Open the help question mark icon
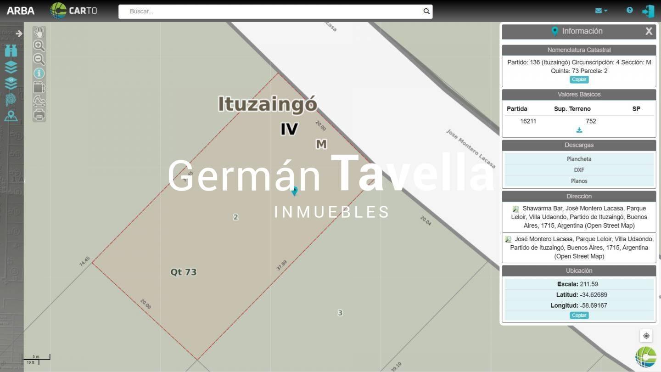The image size is (661, 372). pyautogui.click(x=629, y=10)
